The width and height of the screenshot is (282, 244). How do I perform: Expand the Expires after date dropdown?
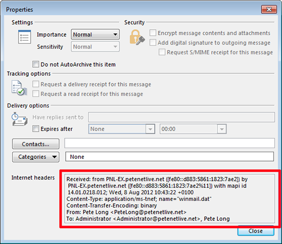[122, 129]
